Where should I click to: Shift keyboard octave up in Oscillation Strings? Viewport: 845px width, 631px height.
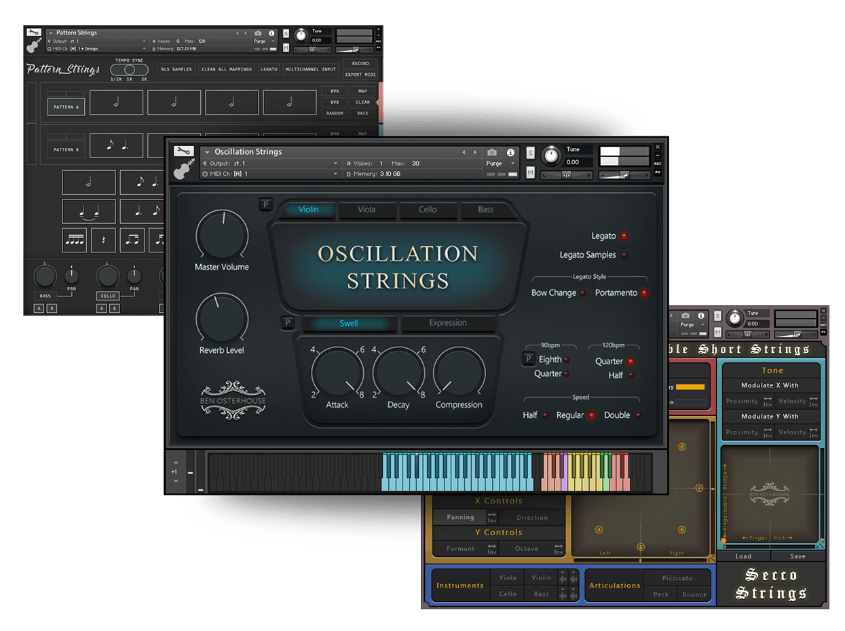(176, 461)
